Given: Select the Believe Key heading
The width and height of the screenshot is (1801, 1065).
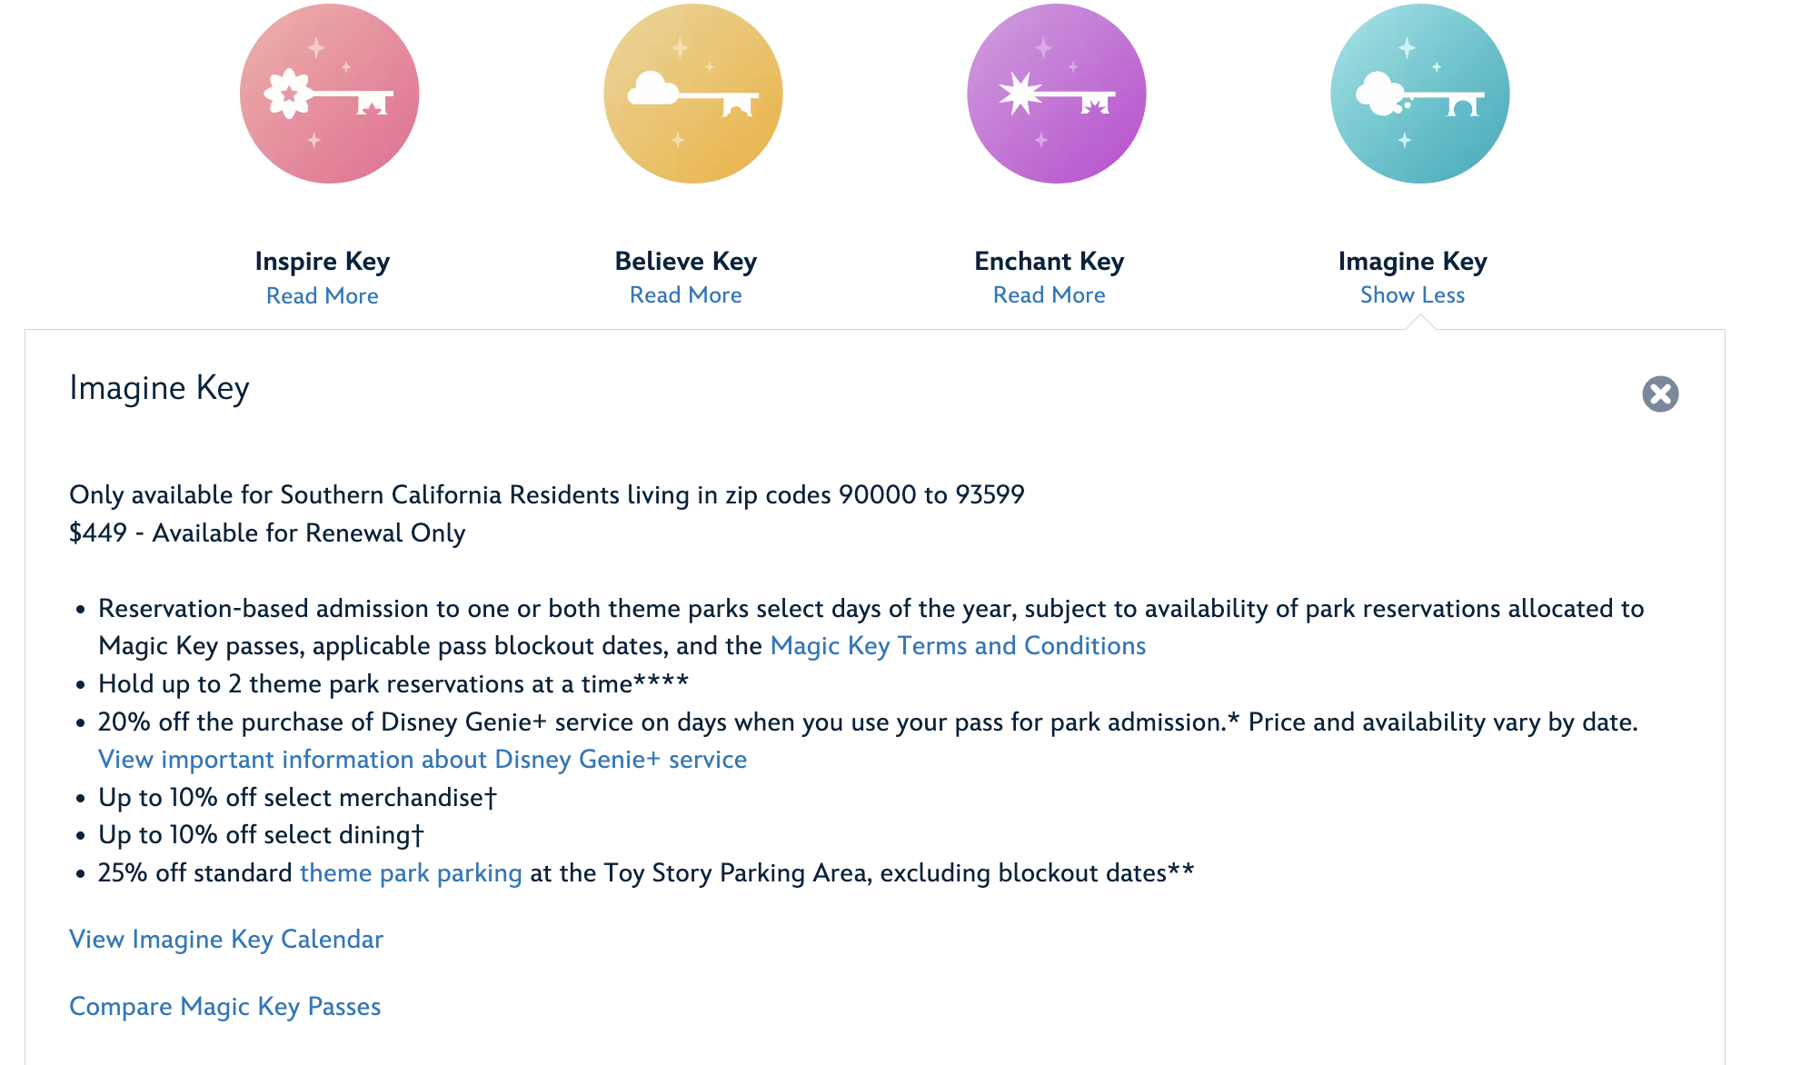Looking at the screenshot, I should 686,261.
